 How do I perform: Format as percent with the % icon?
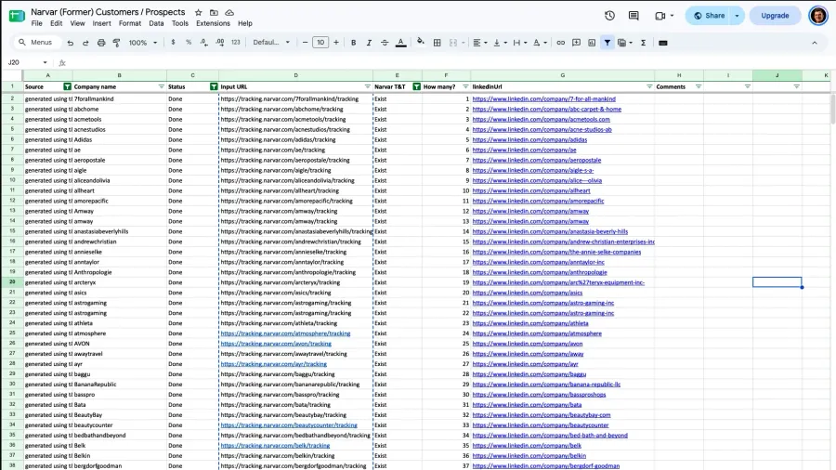coord(189,43)
